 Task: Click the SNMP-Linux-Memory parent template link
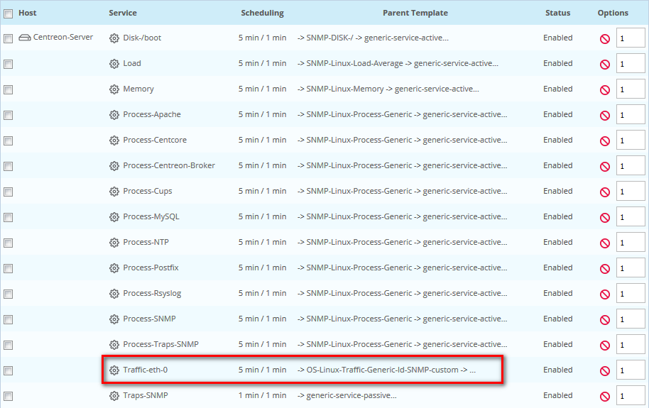point(345,89)
